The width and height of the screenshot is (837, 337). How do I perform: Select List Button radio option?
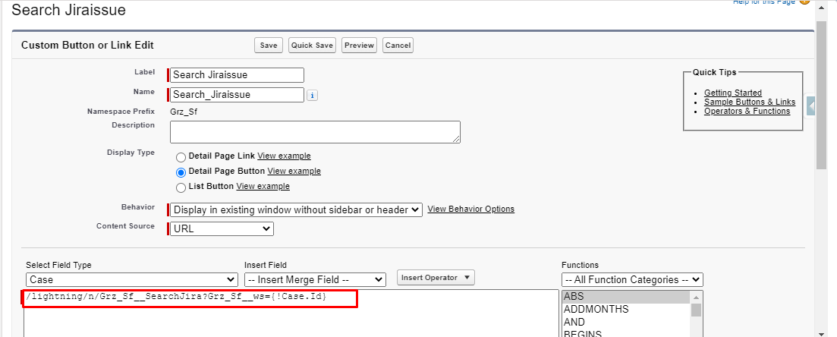point(181,187)
